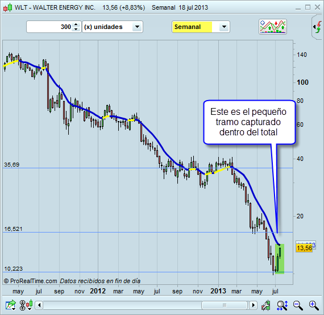
Task: Click the 13,56 current price label
Action: (x=304, y=248)
